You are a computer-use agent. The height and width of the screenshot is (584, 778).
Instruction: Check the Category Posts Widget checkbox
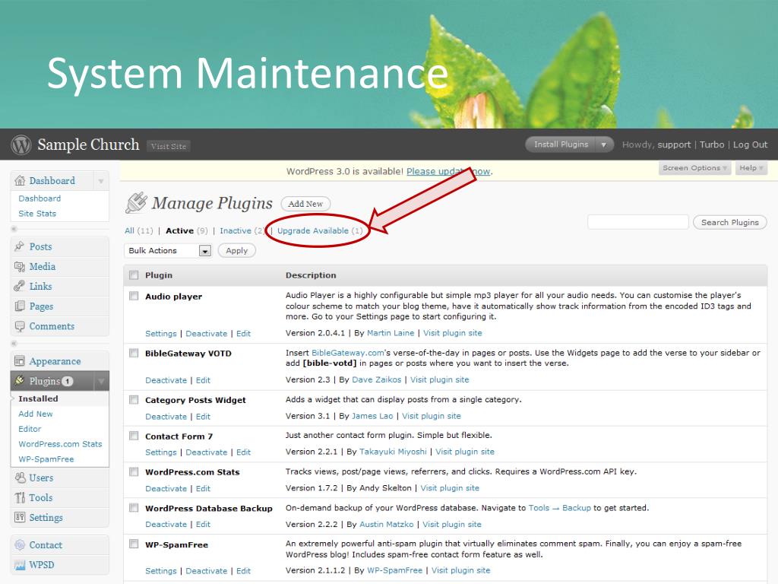click(x=134, y=400)
